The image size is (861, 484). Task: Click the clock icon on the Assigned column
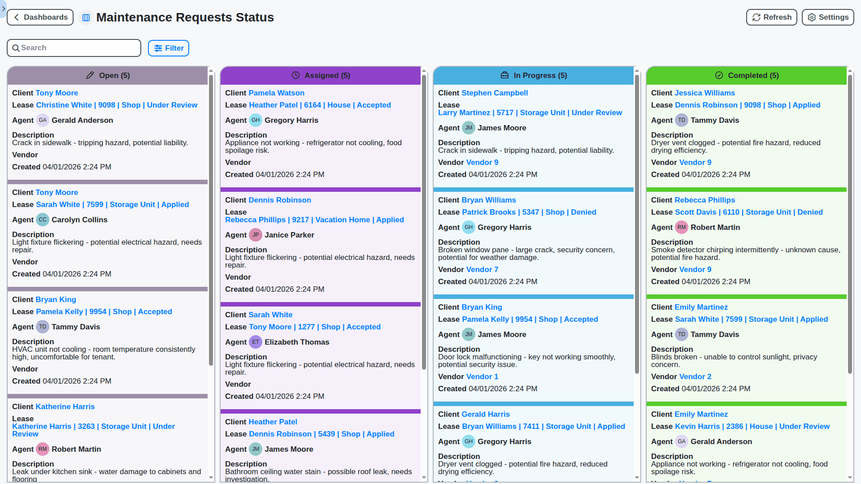296,75
